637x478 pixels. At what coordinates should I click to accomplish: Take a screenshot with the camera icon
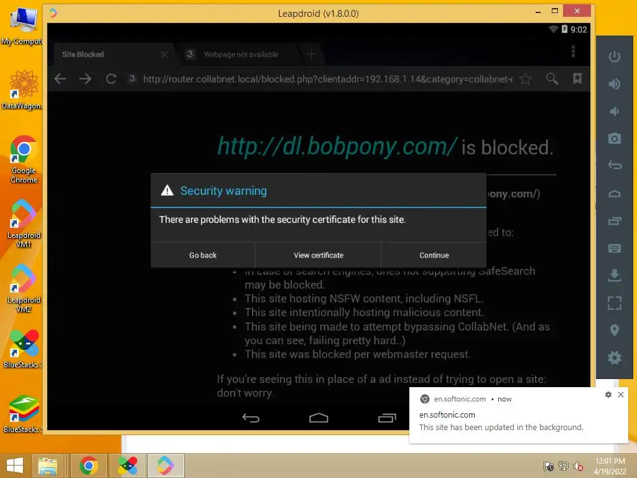(614, 138)
